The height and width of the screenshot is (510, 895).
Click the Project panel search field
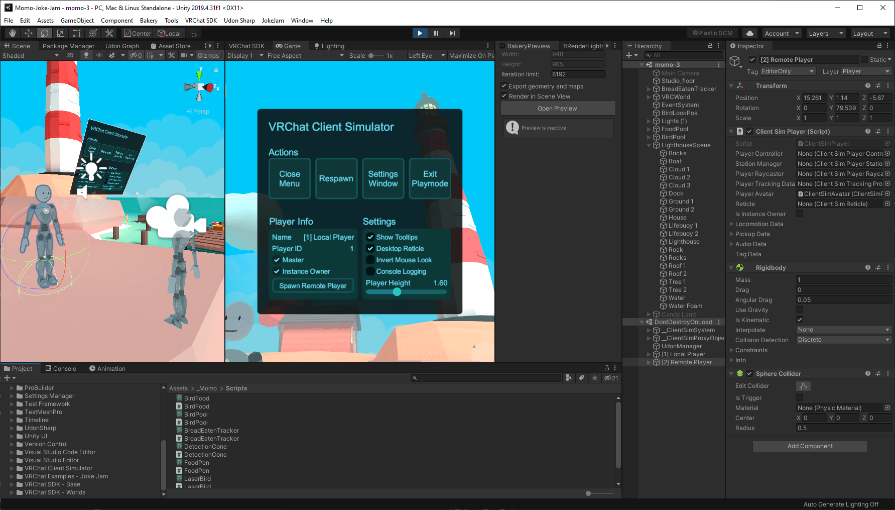pyautogui.click(x=486, y=377)
